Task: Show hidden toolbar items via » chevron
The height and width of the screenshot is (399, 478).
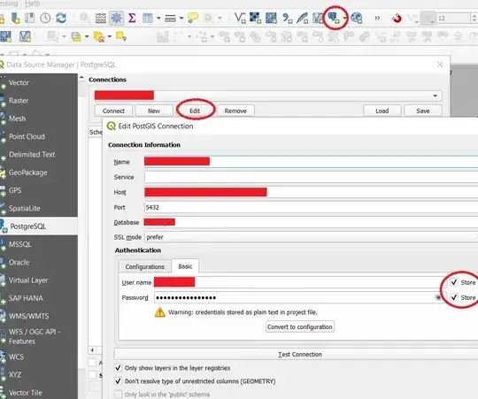Action: coord(377,19)
